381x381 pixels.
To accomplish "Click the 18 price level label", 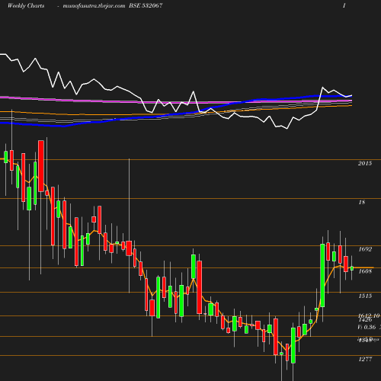I will (362, 202).
